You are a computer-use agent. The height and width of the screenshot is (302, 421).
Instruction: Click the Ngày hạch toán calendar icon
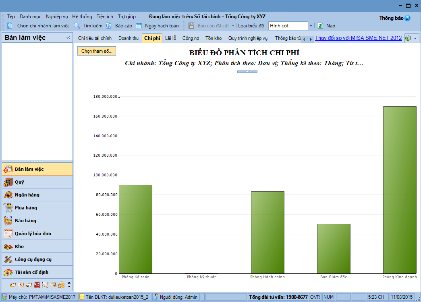(x=139, y=26)
